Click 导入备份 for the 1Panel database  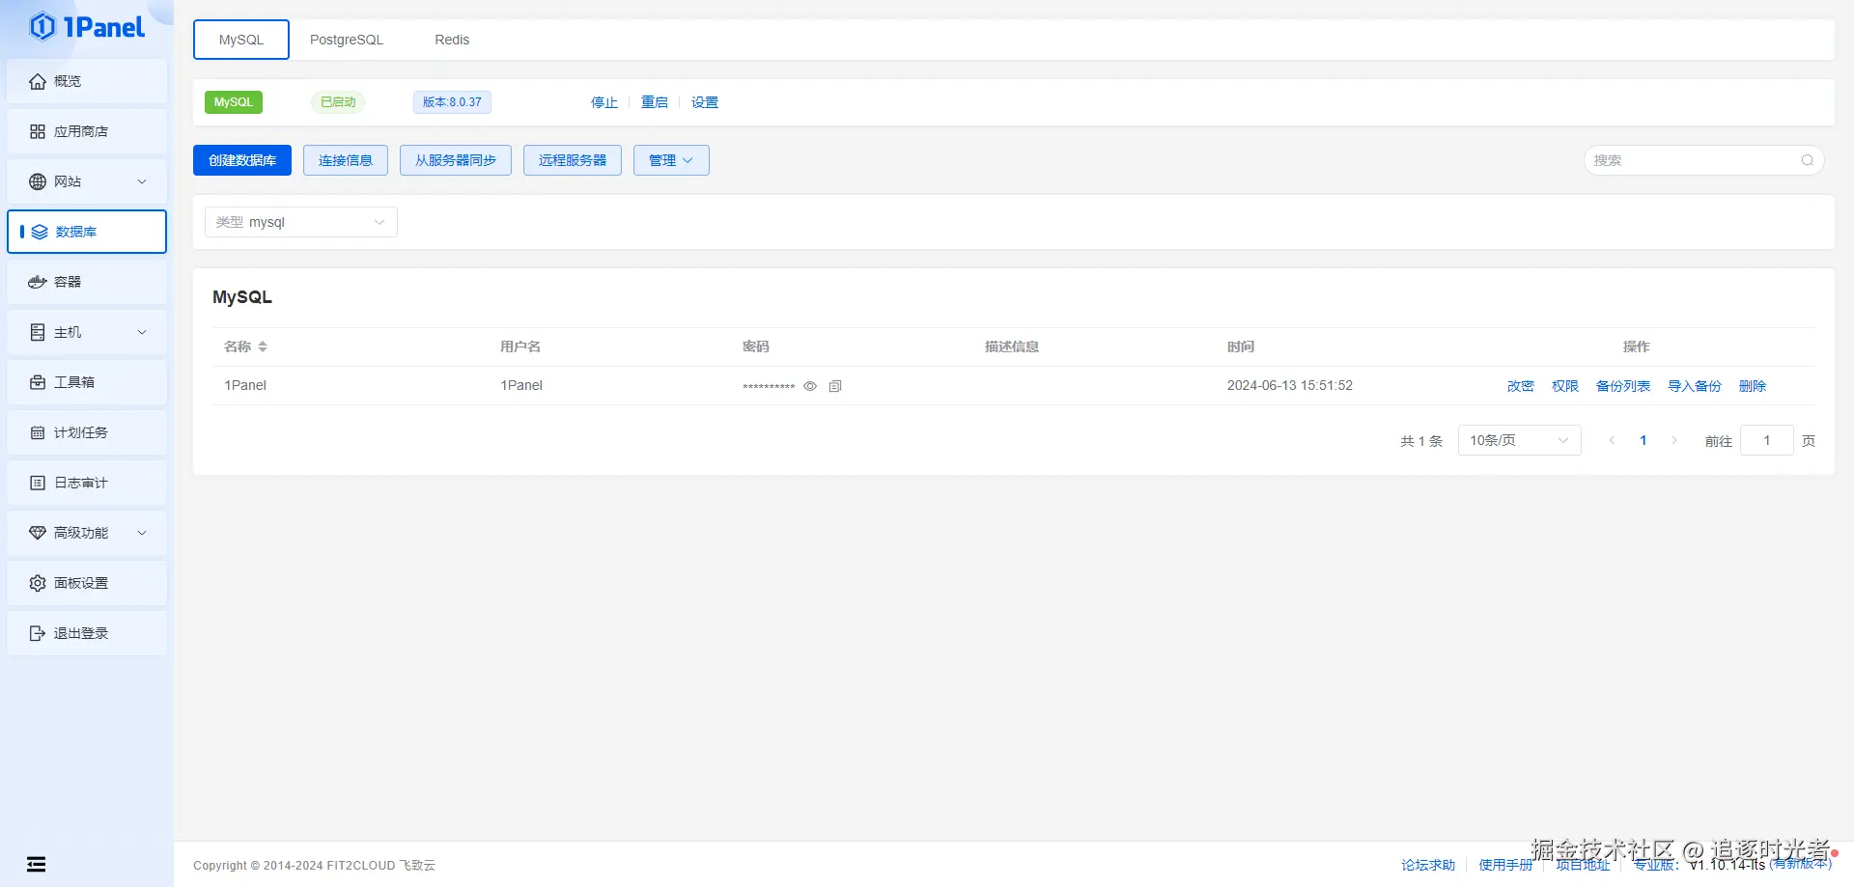(1695, 386)
